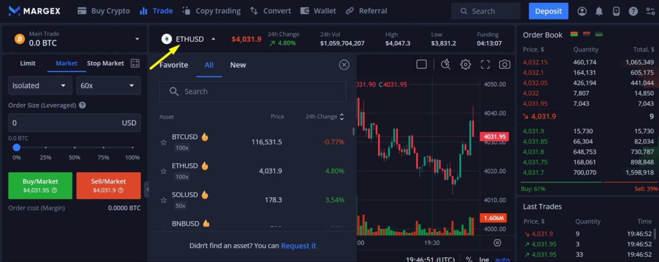Star ETHUSD as a favorite
Image resolution: width=659 pixels, height=262 pixels.
(x=164, y=171)
